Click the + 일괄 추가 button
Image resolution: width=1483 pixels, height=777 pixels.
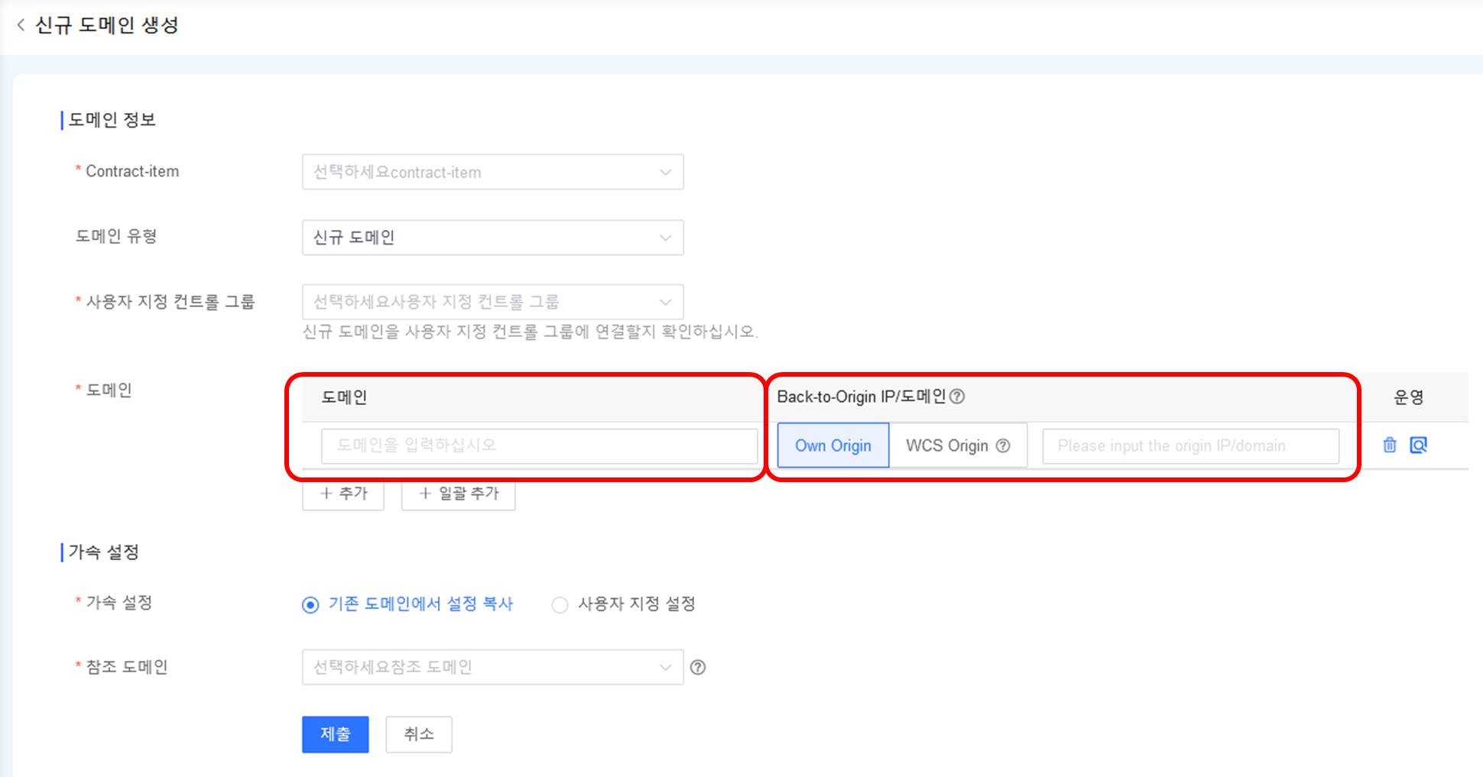coord(459,494)
